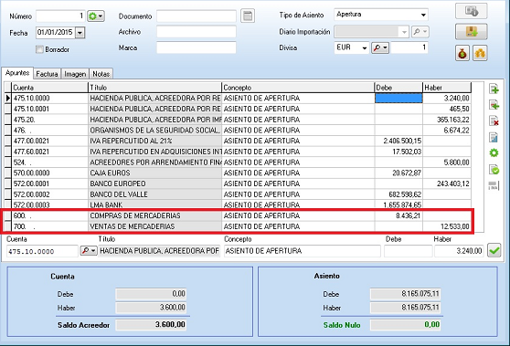510x346 pixels.
Task: Click the Debe entry field below the grid
Action: (x=409, y=251)
